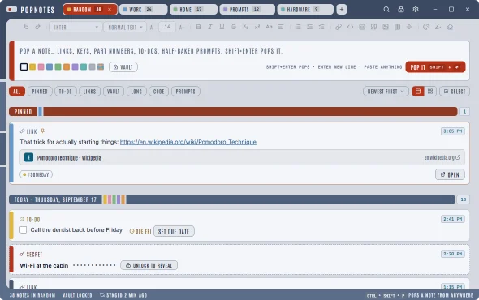The width and height of the screenshot is (479, 300).
Task: Undo the last edit
Action: (26, 27)
